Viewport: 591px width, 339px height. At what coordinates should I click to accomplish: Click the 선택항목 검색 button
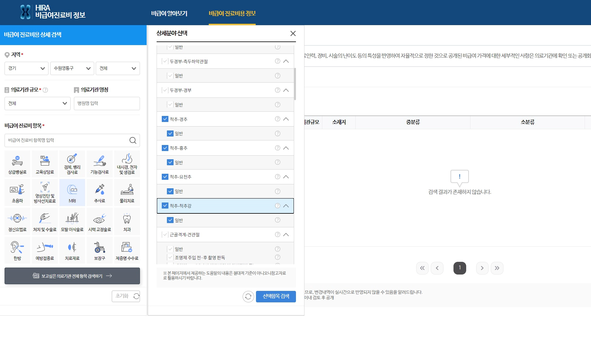pyautogui.click(x=276, y=296)
